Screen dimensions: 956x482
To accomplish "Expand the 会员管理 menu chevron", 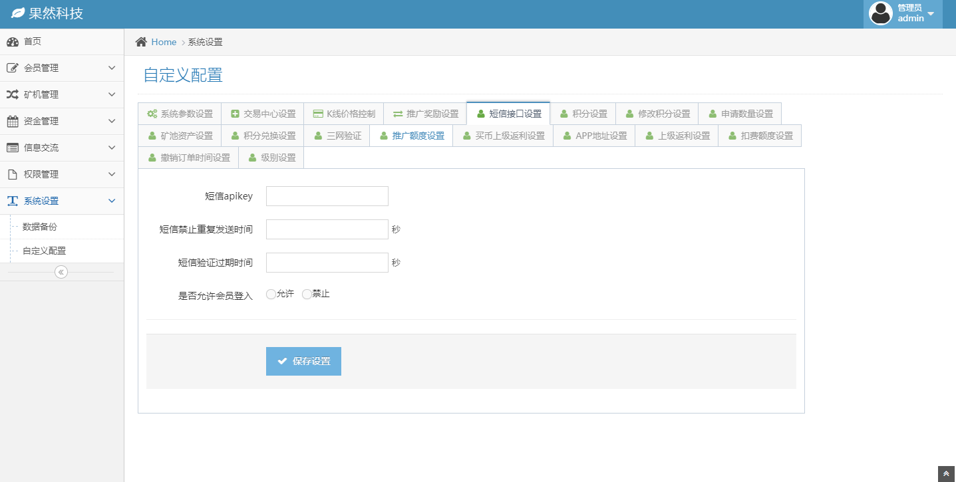I will pyautogui.click(x=112, y=68).
